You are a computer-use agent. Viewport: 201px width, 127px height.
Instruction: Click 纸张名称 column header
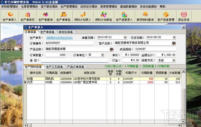tap(90, 73)
